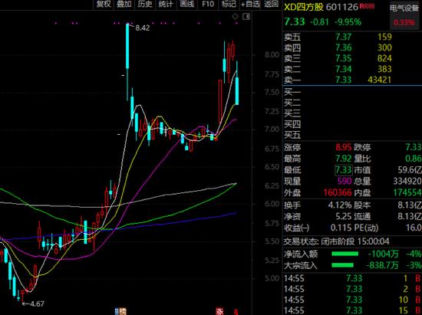422x315 pixels.
Task: Click the 返回 back button
Action: (271, 4)
